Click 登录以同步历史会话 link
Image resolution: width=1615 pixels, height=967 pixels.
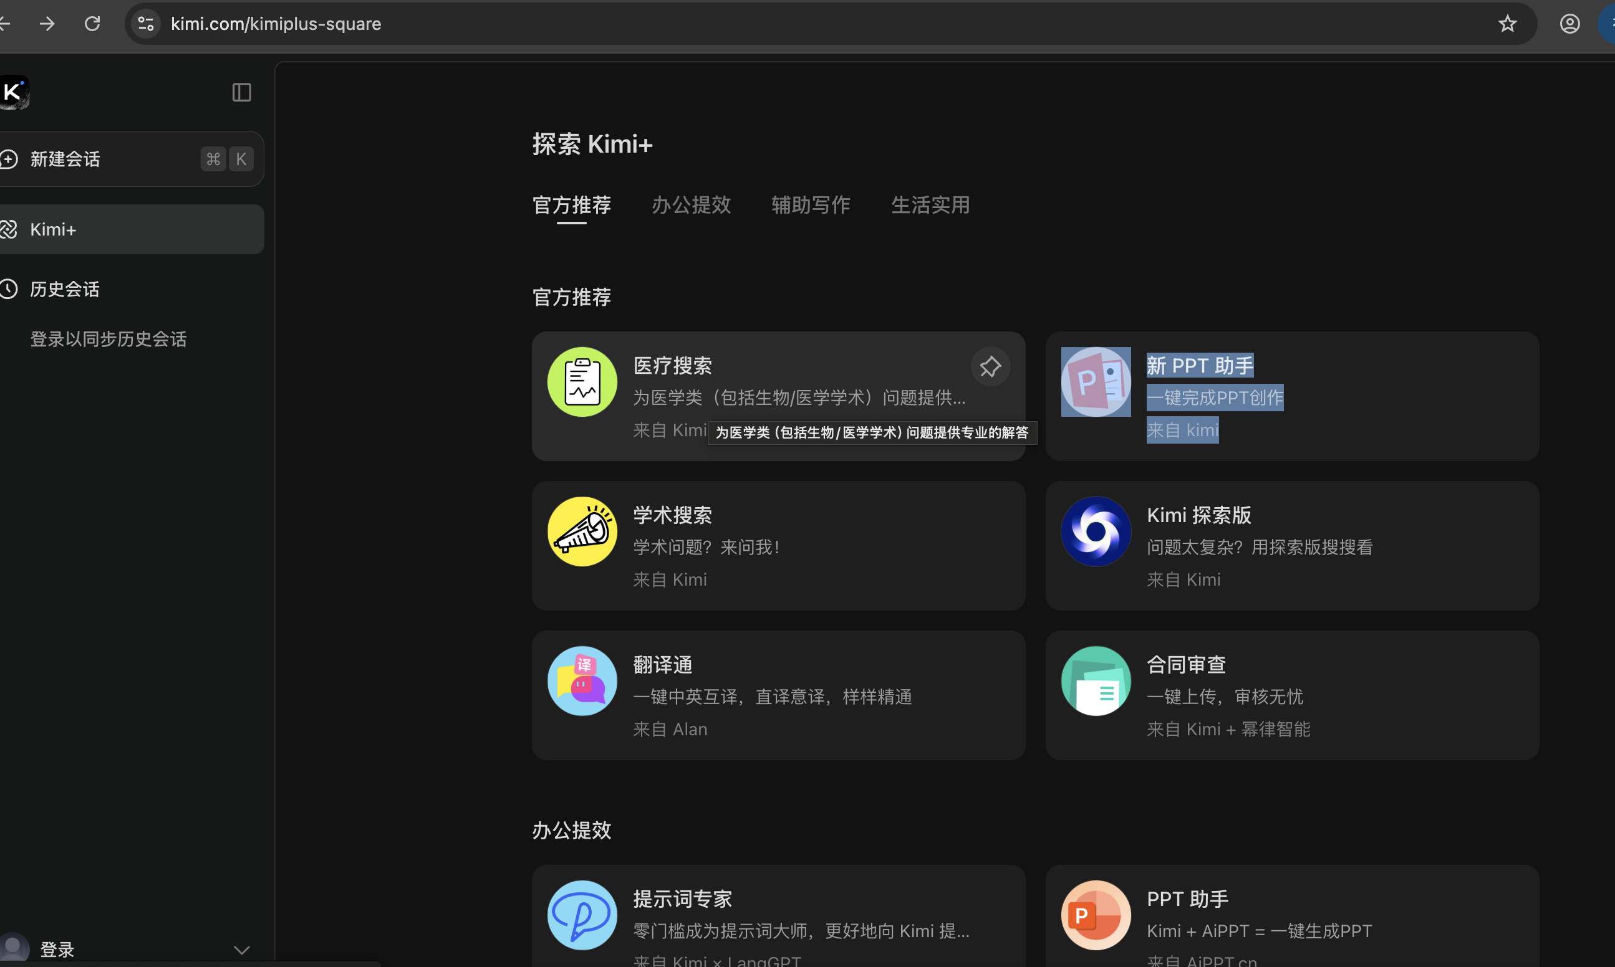click(108, 339)
